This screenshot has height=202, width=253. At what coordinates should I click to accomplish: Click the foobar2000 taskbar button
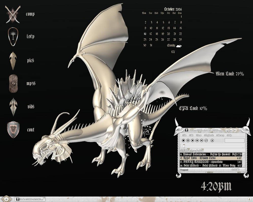click(30, 199)
